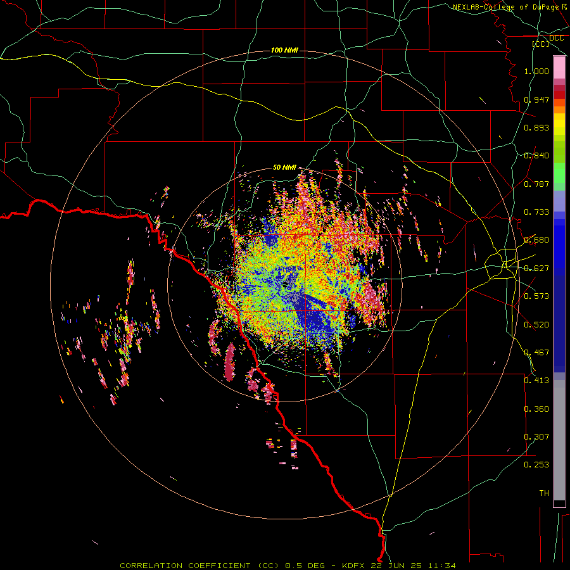Click the 22 JUN 25 date stamp
This screenshot has width=570, height=570.
coord(396,566)
